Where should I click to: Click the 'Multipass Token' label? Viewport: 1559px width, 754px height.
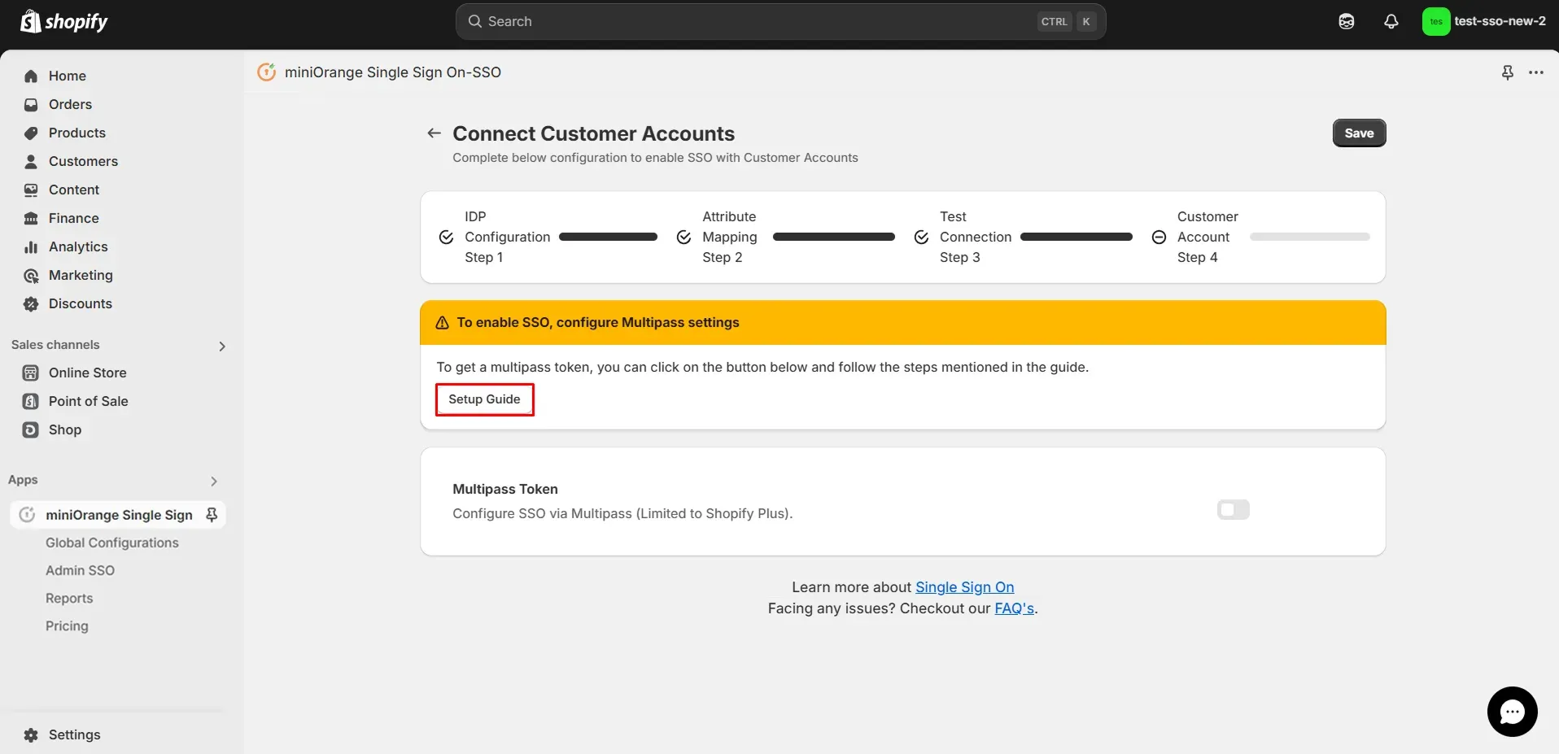pyautogui.click(x=505, y=489)
